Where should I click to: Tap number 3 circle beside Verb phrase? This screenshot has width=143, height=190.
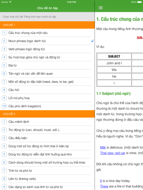(x=4, y=49)
